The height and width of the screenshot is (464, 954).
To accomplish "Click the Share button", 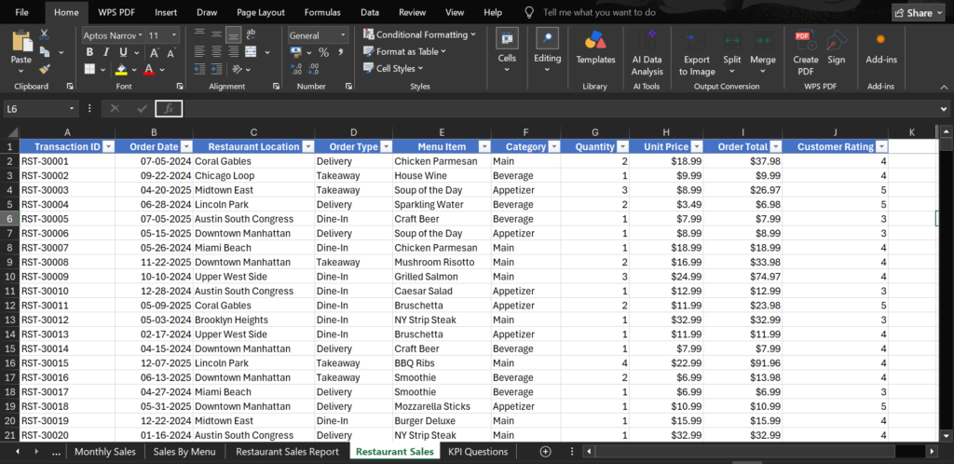I will 920,13.
